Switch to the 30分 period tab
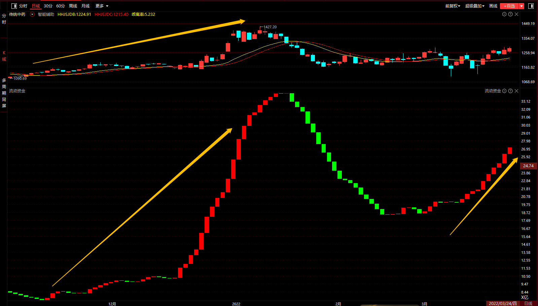Screen dimensions: 538x306 pyautogui.click(x=48, y=6)
